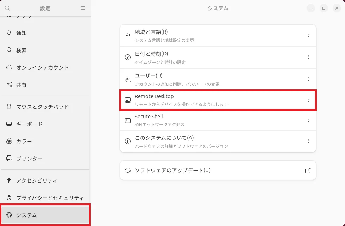Click the bell icon for 通知
This screenshot has width=345, height=226.
click(x=9, y=33)
